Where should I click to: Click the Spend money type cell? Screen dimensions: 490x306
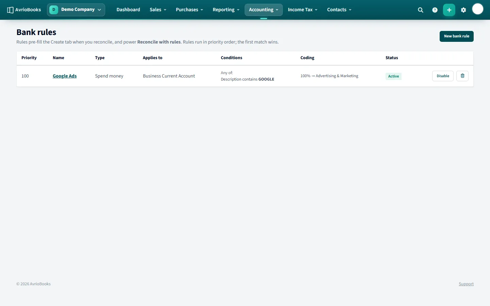(109, 76)
